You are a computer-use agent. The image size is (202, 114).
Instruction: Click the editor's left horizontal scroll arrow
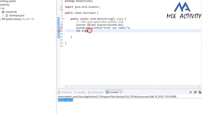click(66, 86)
